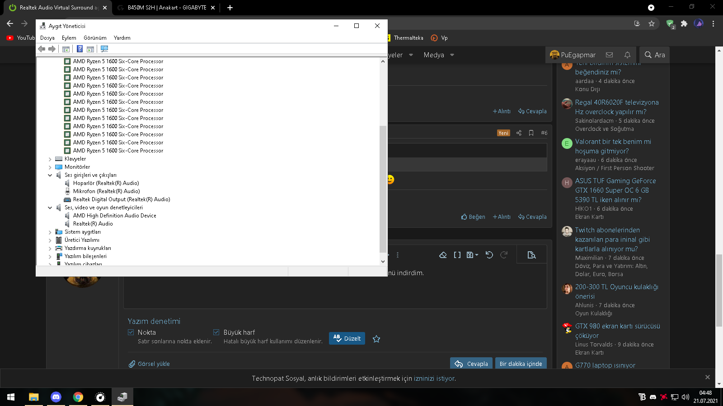
Task: Click the star icon next to Düzelt
Action: pyautogui.click(x=376, y=339)
